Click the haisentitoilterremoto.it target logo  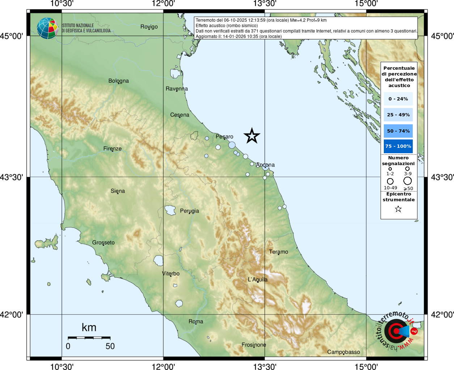[x=398, y=331]
